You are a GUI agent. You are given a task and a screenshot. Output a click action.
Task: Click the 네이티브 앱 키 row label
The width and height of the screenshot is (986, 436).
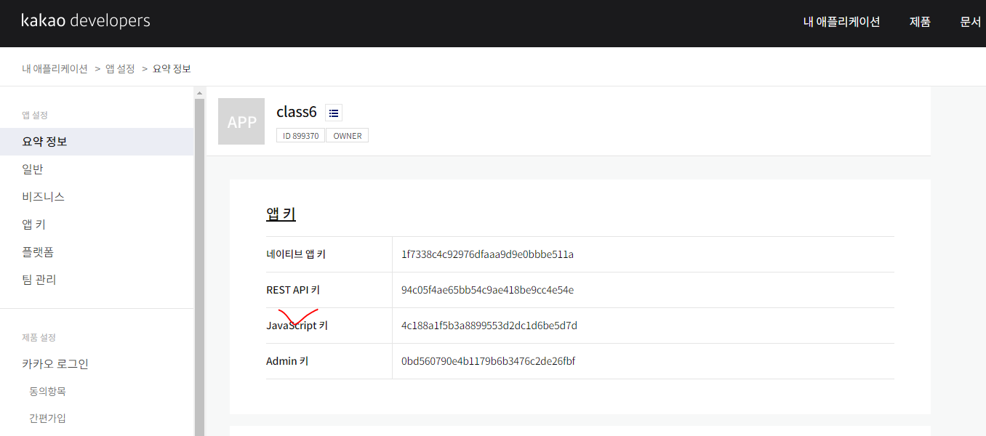pyautogui.click(x=296, y=254)
